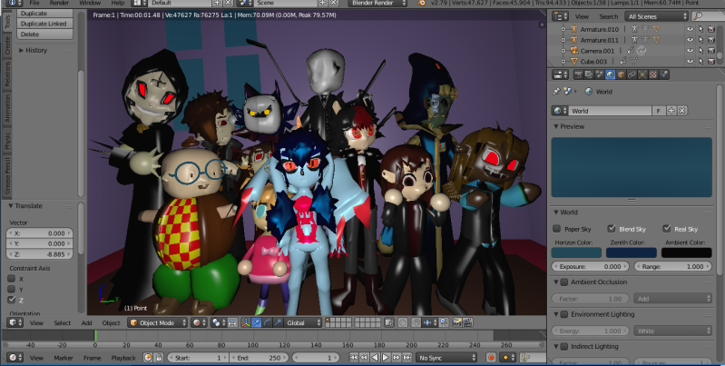The width and height of the screenshot is (725, 366).
Task: Select the translate manipulator arrow icon
Action: tap(257, 322)
